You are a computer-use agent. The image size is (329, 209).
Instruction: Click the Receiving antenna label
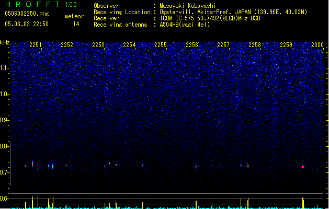pyautogui.click(x=120, y=25)
